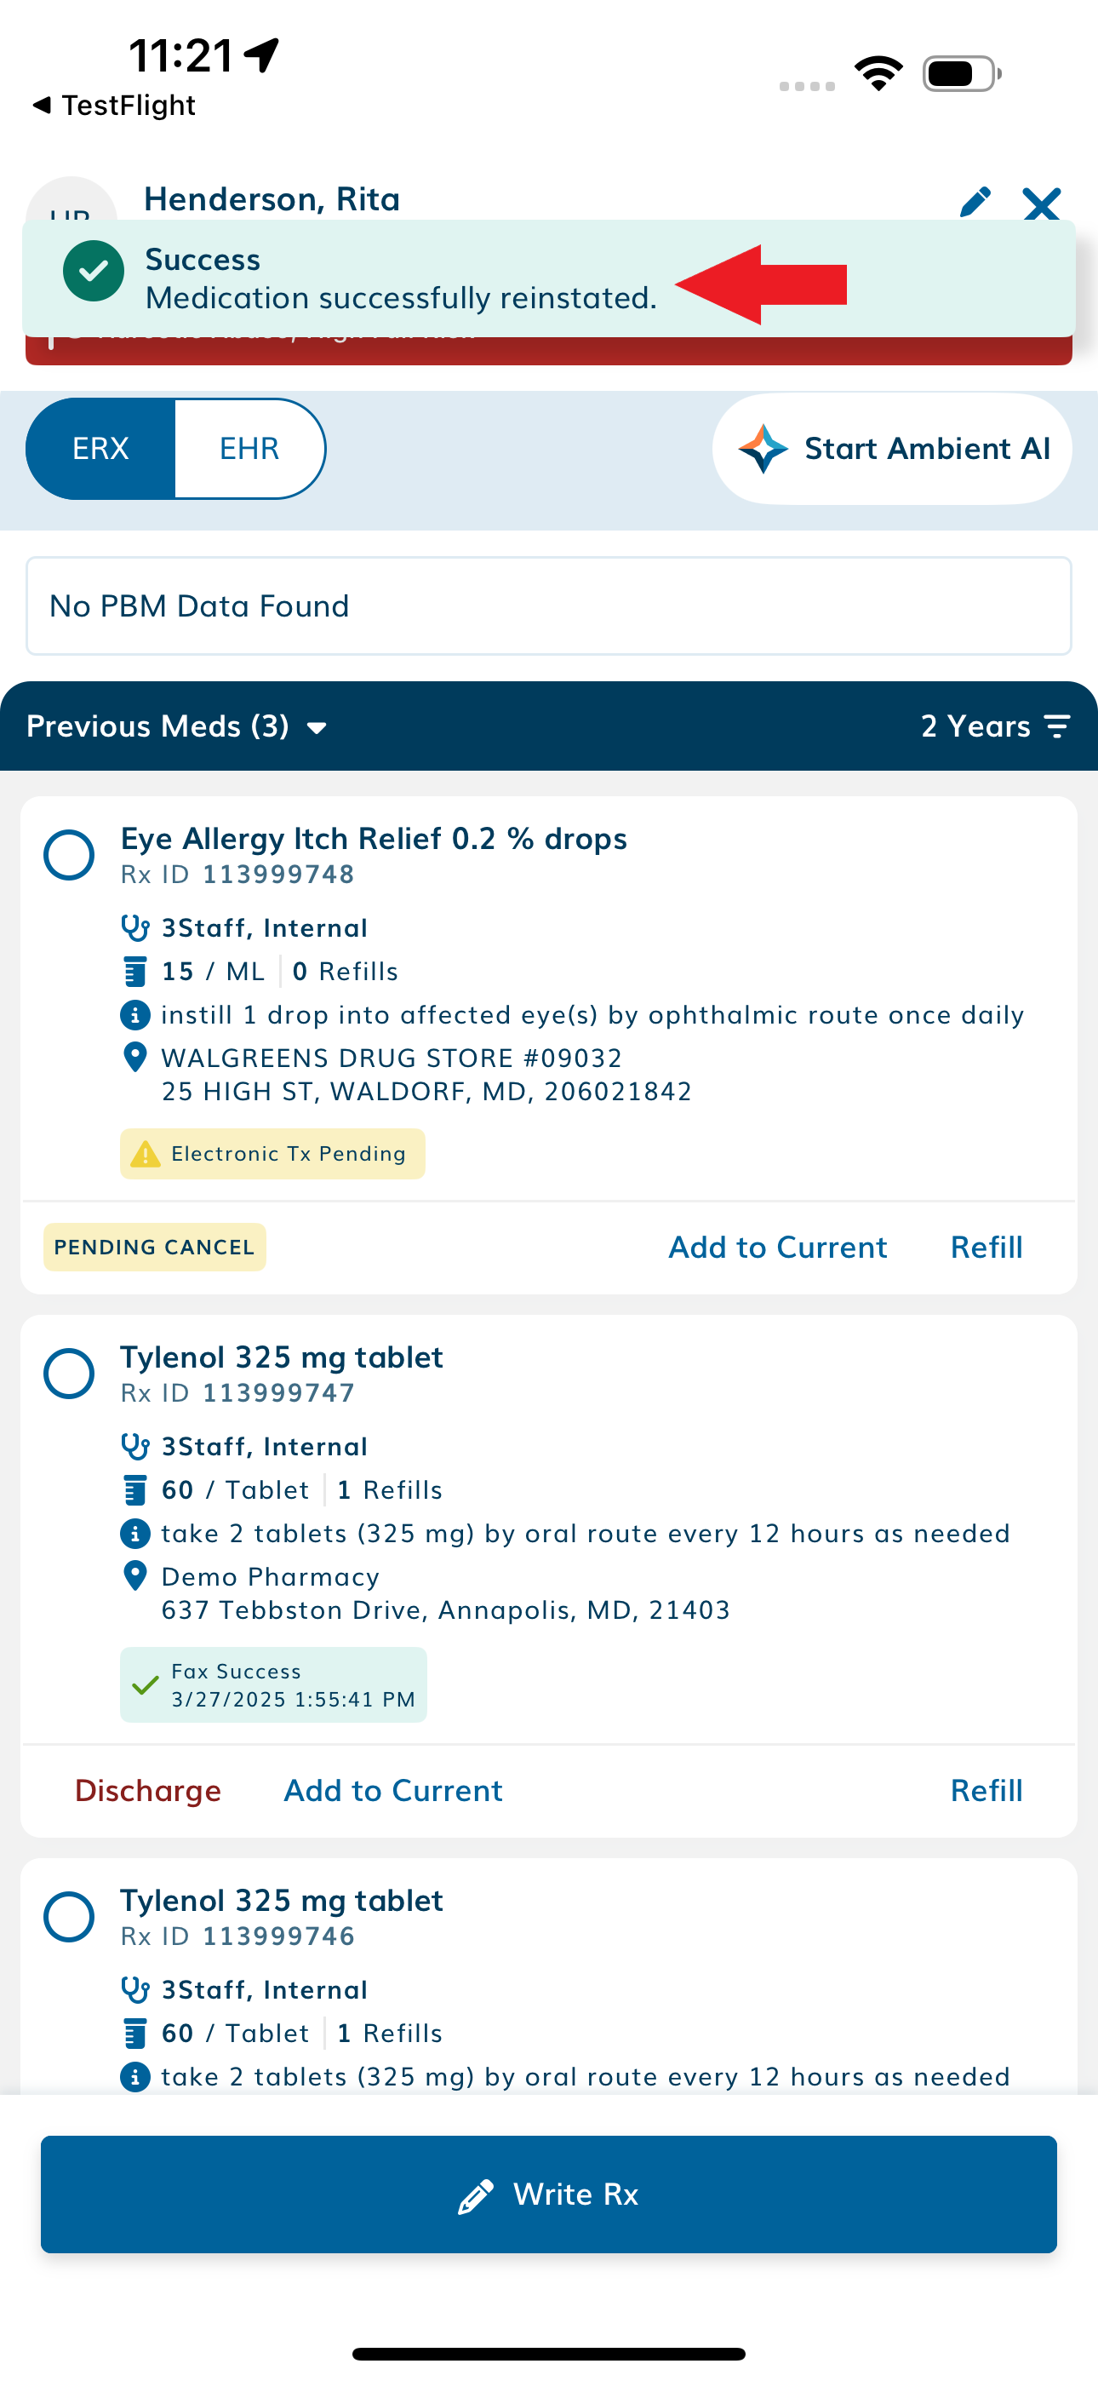The image size is (1098, 2381).
Task: Switch to the ERX tab
Action: (x=100, y=448)
